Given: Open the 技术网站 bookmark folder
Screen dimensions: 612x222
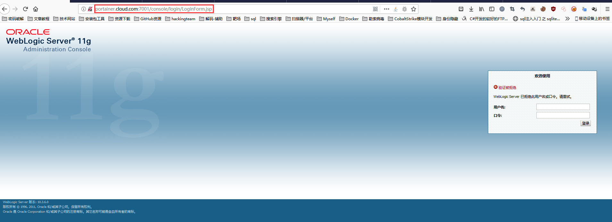Looking at the screenshot, I should [x=64, y=19].
